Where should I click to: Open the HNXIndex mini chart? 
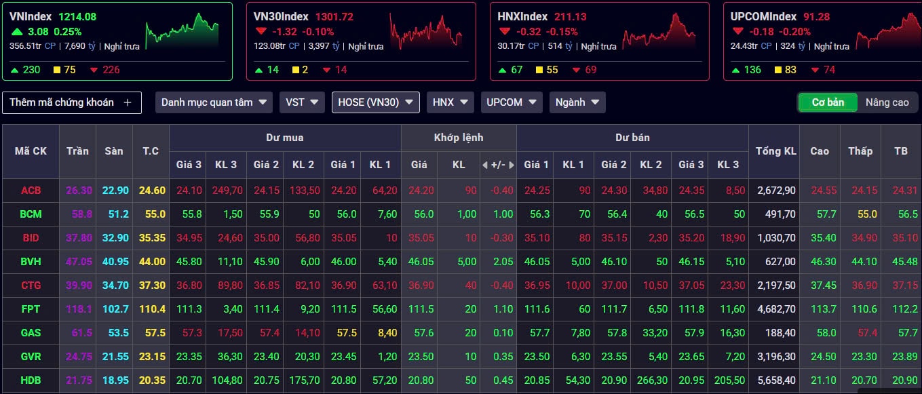pyautogui.click(x=659, y=30)
